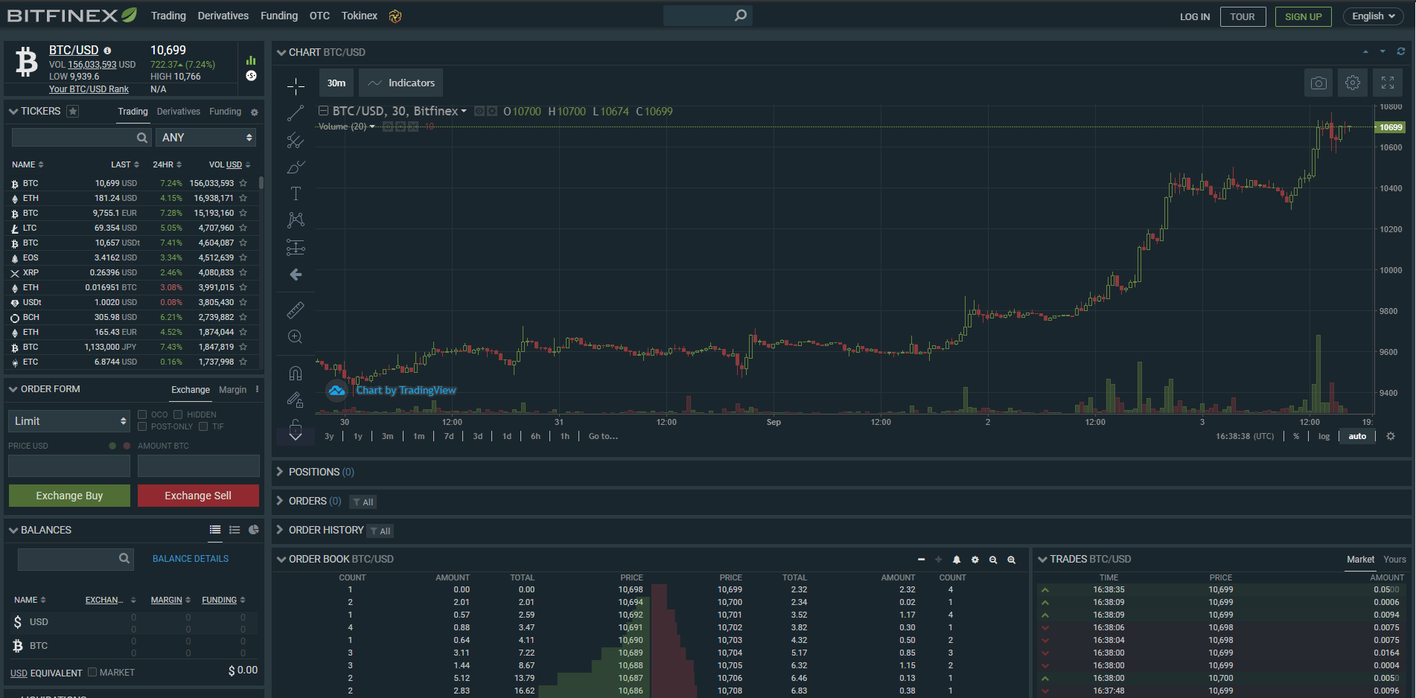1416x698 pixels.
Task: Open the OTC menu item
Action: tap(319, 16)
